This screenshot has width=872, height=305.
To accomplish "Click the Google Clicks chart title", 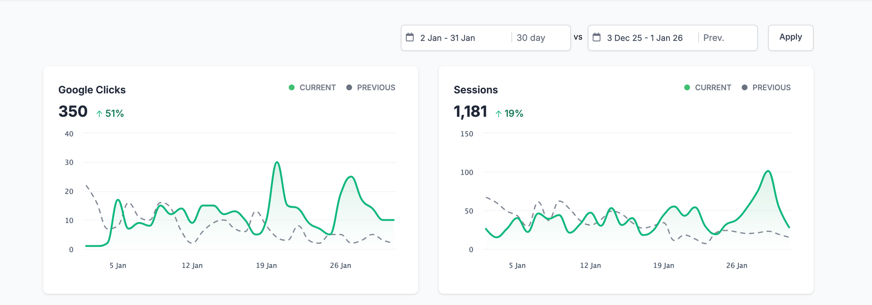I will [x=92, y=90].
